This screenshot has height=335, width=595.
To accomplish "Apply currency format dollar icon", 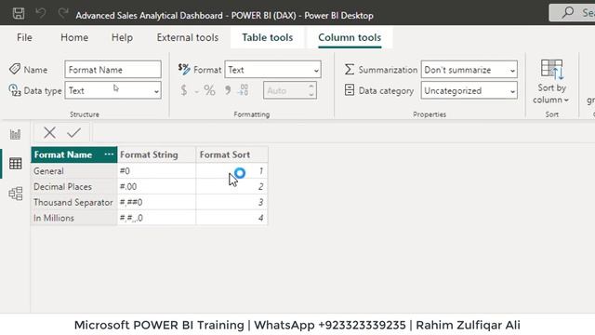I will point(184,90).
